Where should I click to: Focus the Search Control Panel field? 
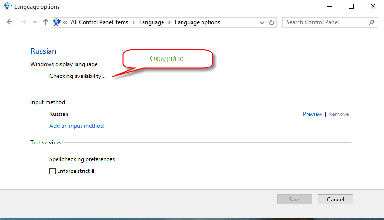(x=326, y=22)
